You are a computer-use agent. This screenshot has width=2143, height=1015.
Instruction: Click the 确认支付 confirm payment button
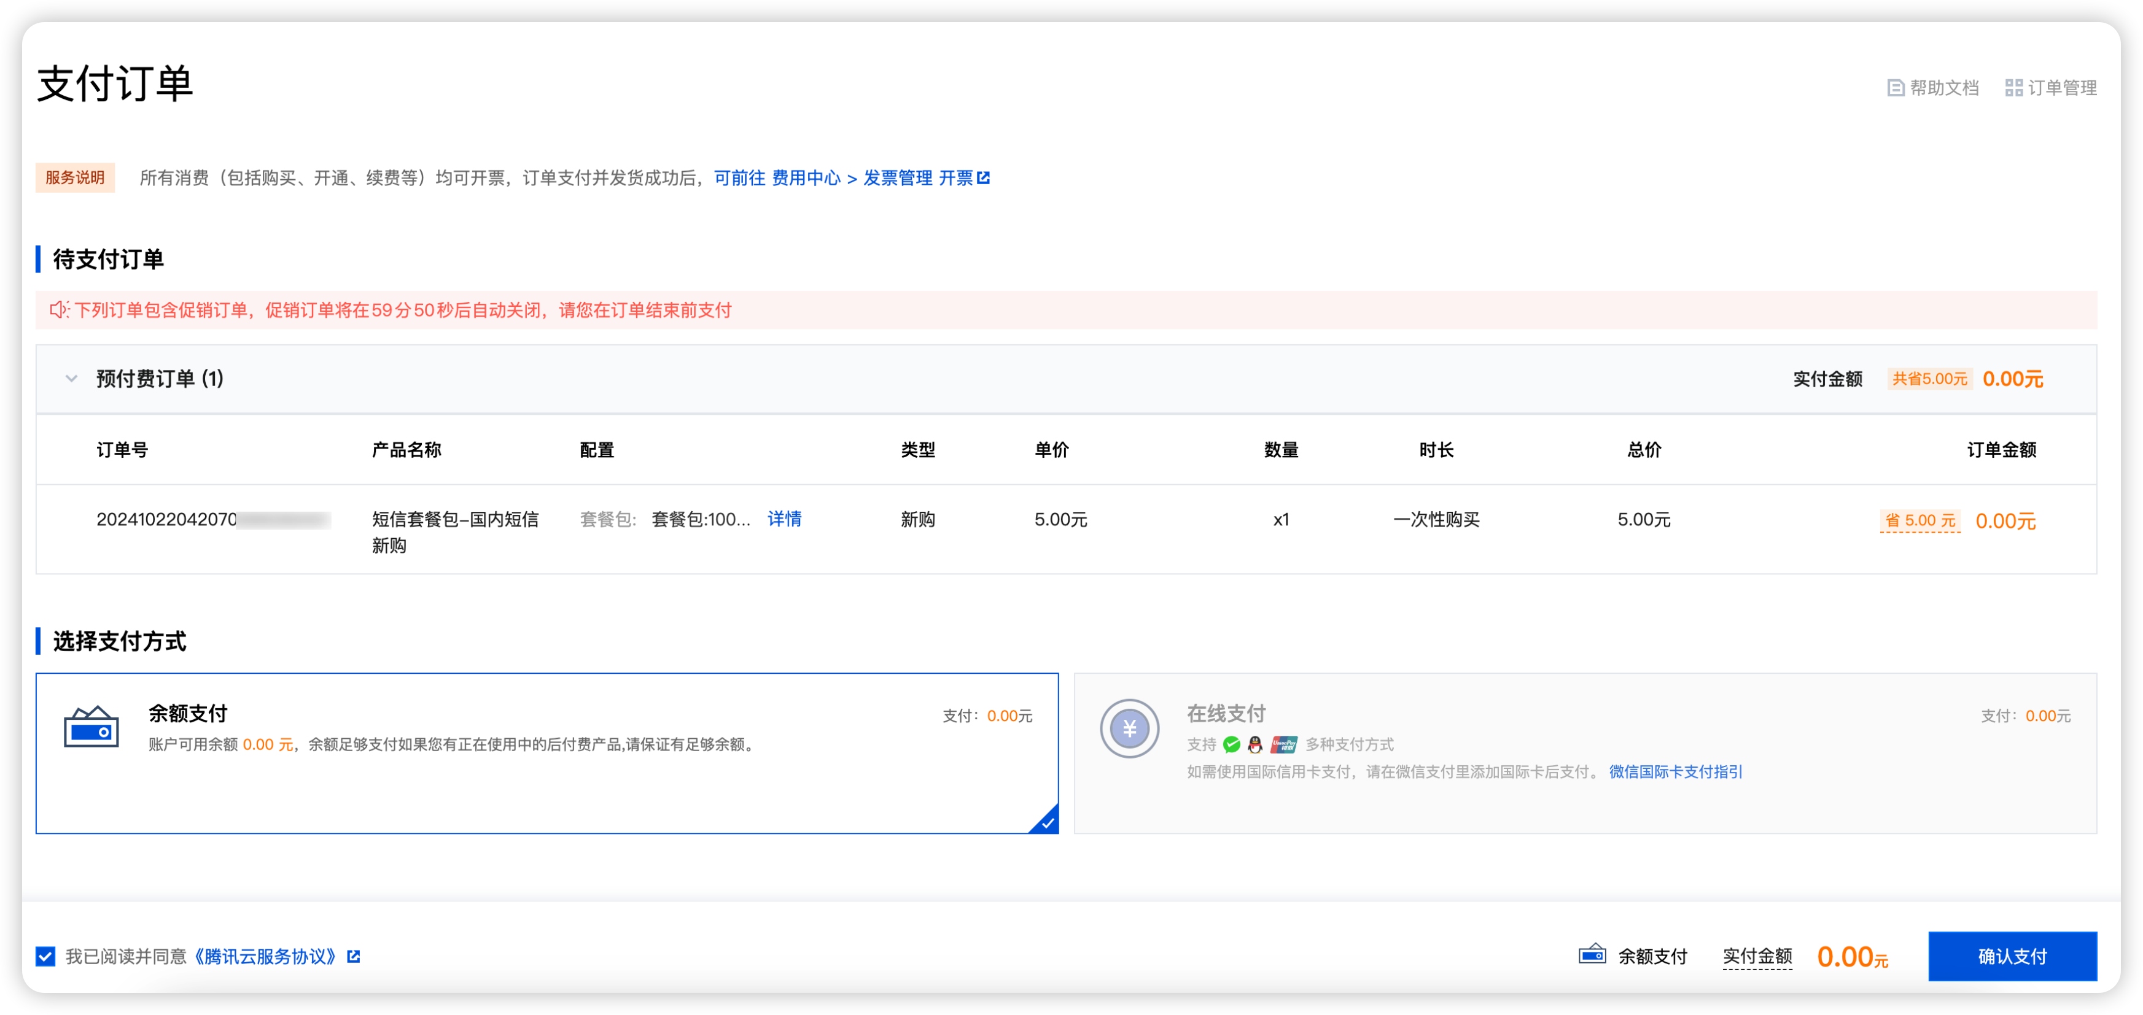[2012, 957]
